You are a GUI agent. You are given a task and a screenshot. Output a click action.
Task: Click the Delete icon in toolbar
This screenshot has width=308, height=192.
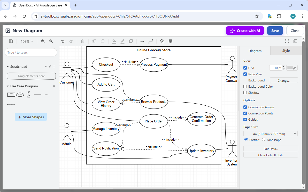pyautogui.click(x=82, y=41)
